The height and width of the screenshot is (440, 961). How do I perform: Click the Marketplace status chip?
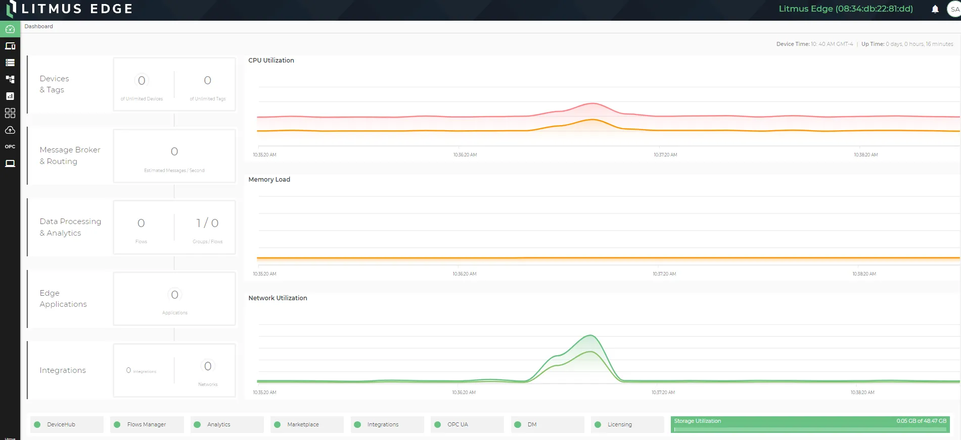tap(307, 424)
